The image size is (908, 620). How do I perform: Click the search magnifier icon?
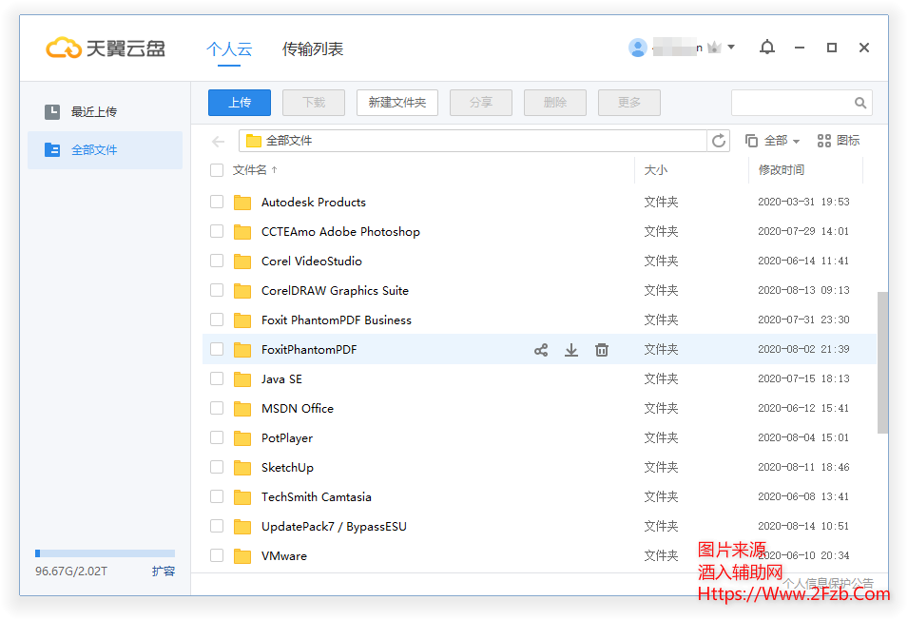pyautogui.click(x=860, y=103)
